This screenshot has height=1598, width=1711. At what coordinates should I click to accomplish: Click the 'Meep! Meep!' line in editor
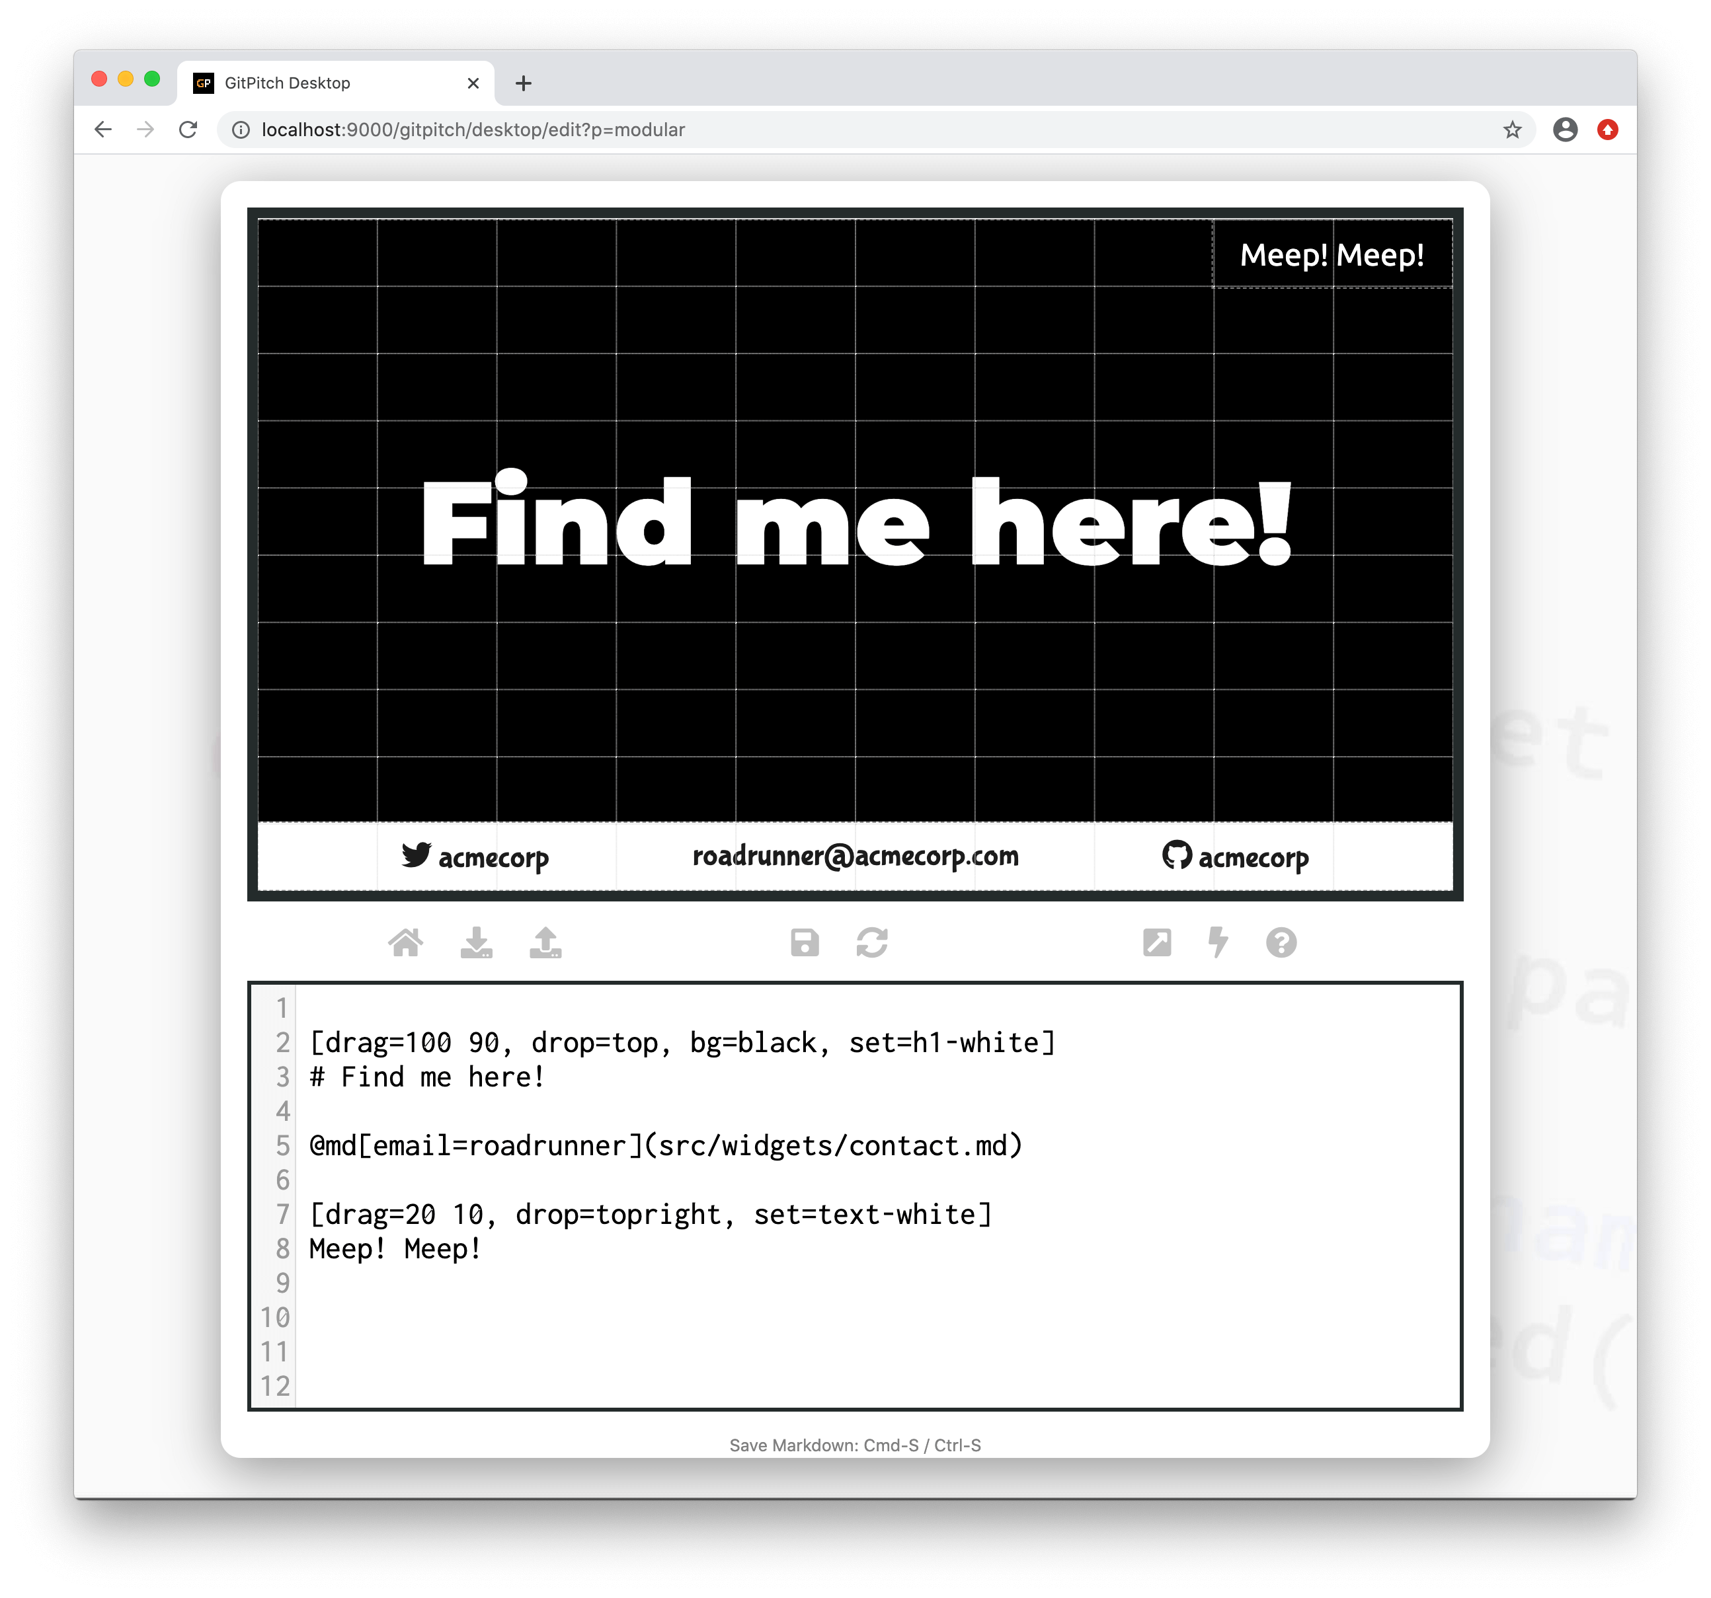tap(395, 1248)
